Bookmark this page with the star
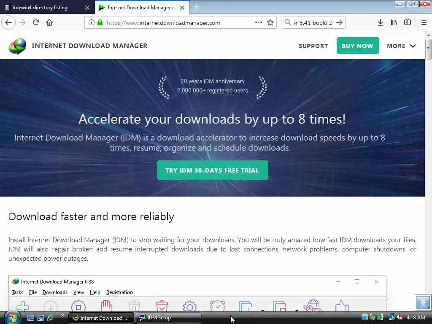The image size is (432, 324). [270, 23]
